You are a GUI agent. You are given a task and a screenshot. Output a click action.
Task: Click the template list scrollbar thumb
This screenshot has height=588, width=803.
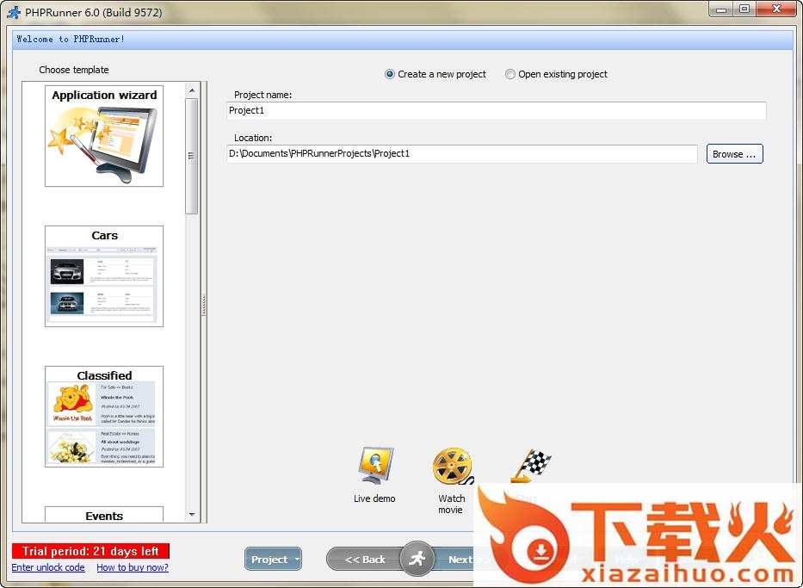point(192,156)
